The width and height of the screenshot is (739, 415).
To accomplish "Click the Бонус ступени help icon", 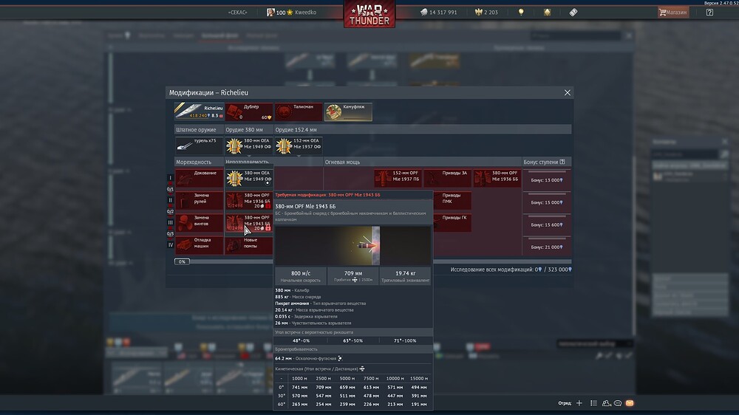I will [562, 162].
